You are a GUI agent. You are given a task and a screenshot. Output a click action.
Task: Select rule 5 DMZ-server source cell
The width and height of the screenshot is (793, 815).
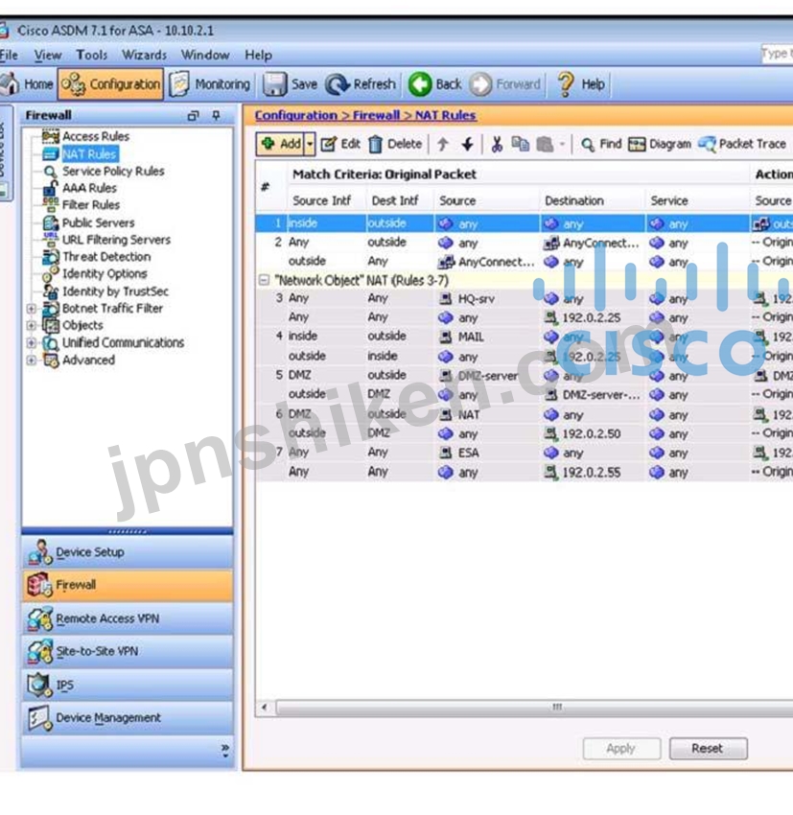click(487, 375)
